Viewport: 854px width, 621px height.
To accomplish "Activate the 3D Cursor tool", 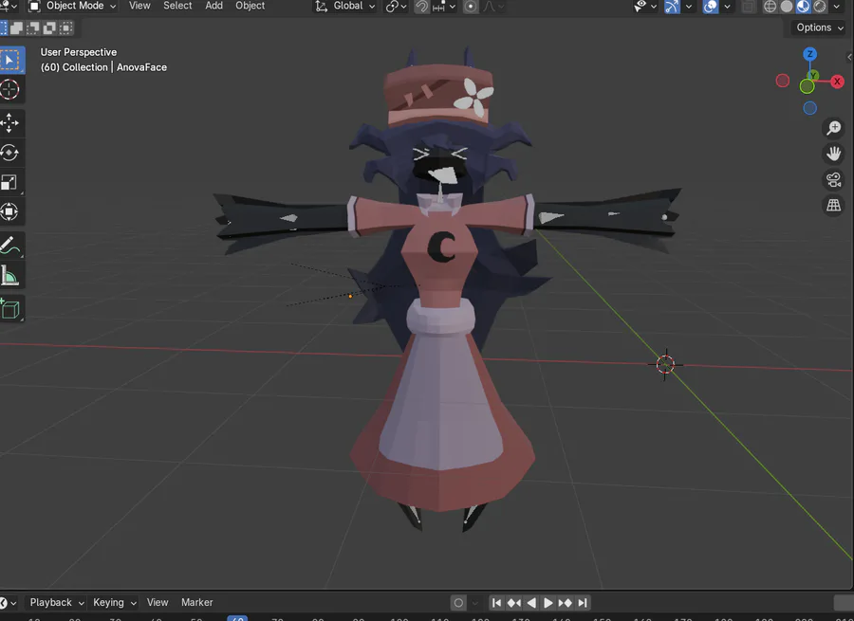I will coord(10,89).
